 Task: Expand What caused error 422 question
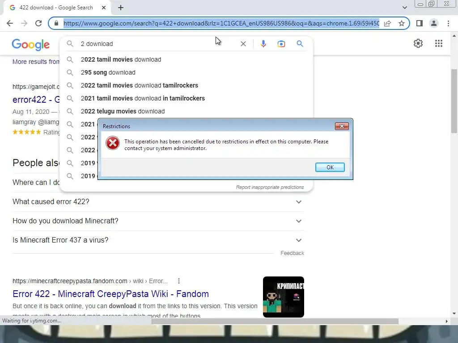tap(158, 202)
